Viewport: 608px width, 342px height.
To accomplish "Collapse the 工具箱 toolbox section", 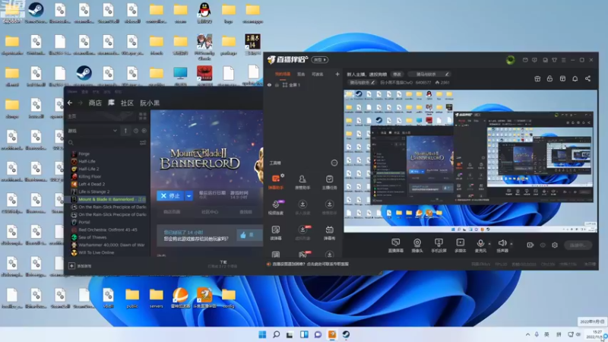I will pos(334,163).
